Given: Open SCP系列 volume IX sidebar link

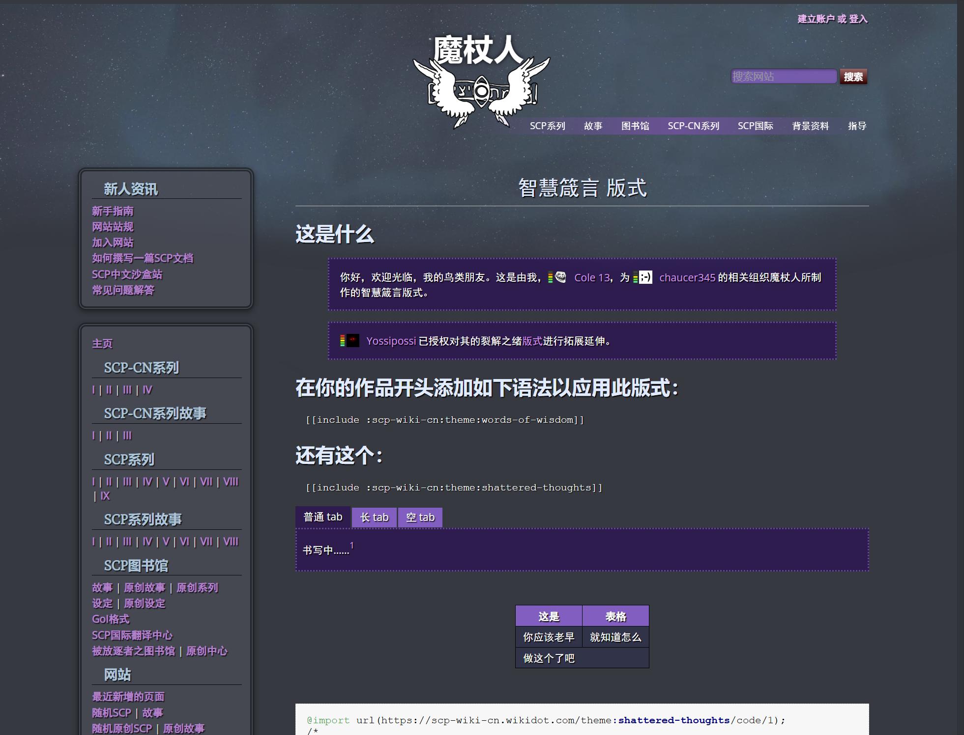Looking at the screenshot, I should click(x=105, y=496).
